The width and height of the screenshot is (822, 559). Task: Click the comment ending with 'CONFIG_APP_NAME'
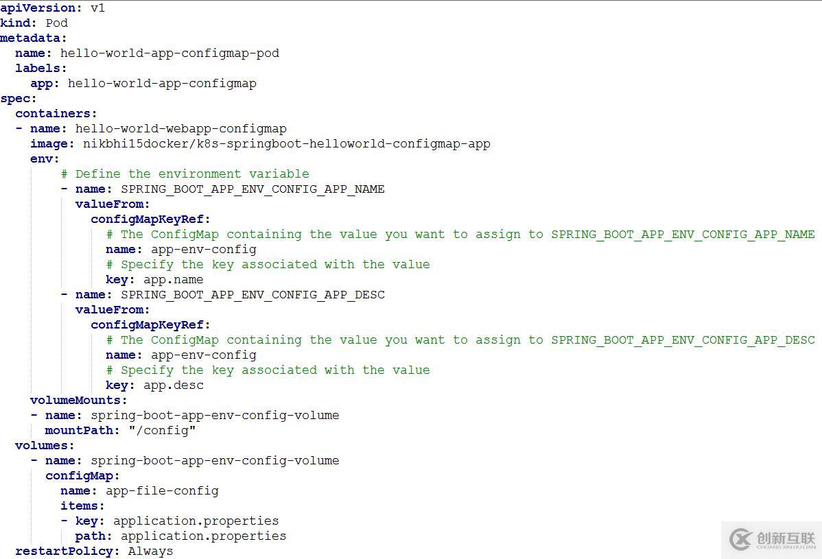pos(461,235)
